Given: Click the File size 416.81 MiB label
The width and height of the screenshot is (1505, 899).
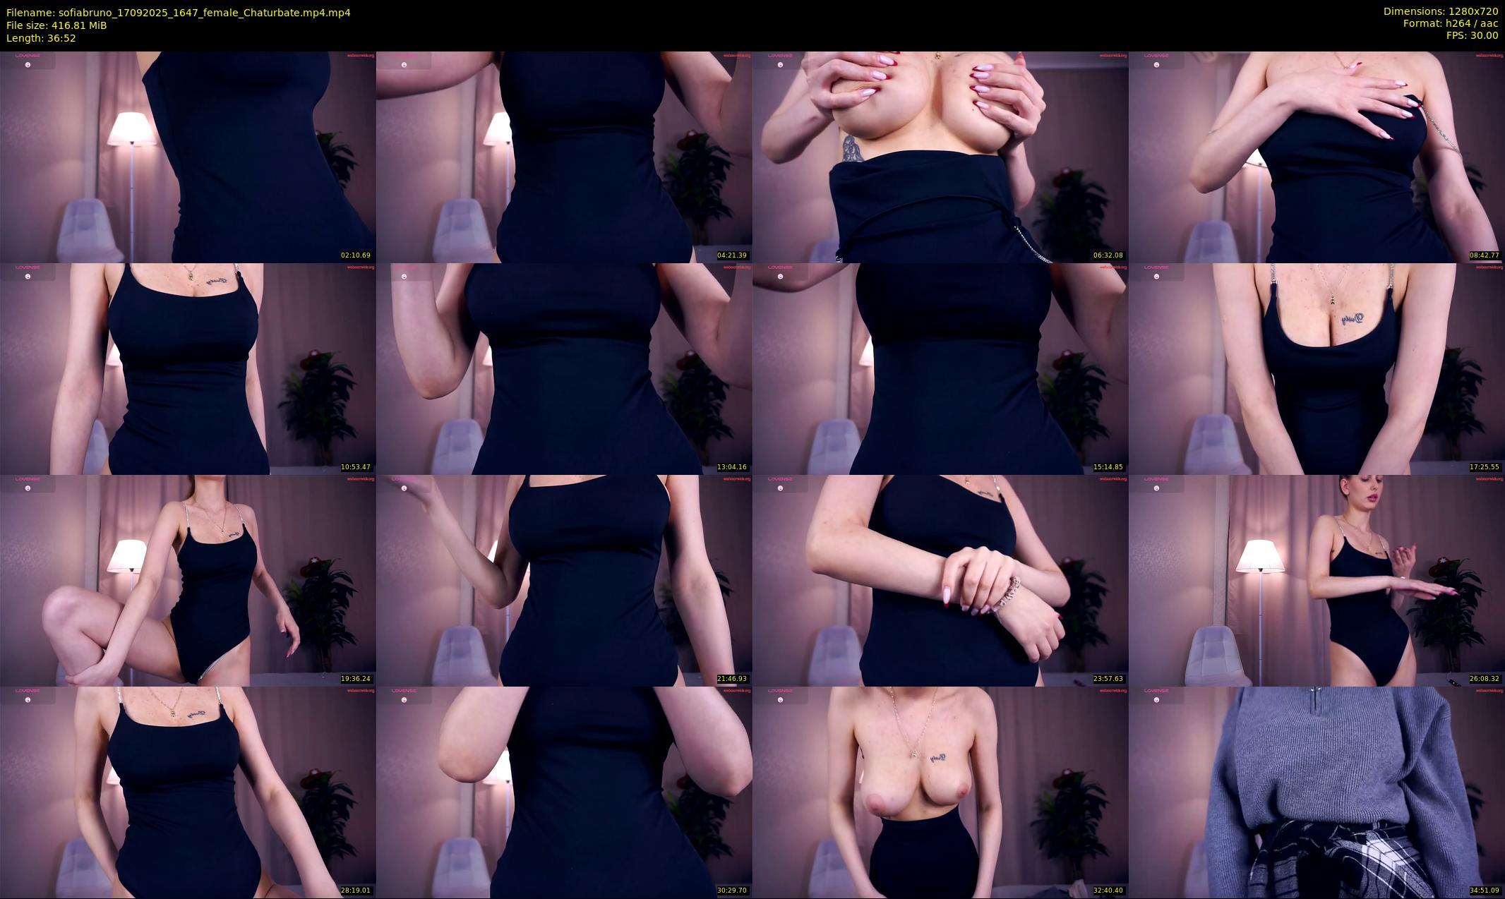Looking at the screenshot, I should coord(56,25).
